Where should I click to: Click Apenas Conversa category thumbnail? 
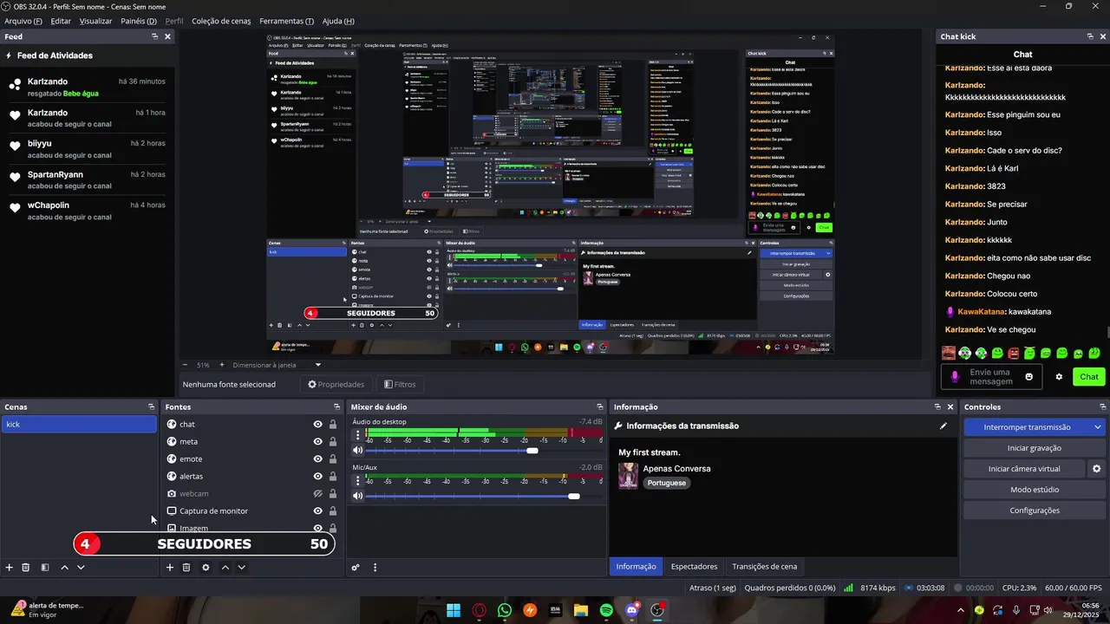point(628,476)
